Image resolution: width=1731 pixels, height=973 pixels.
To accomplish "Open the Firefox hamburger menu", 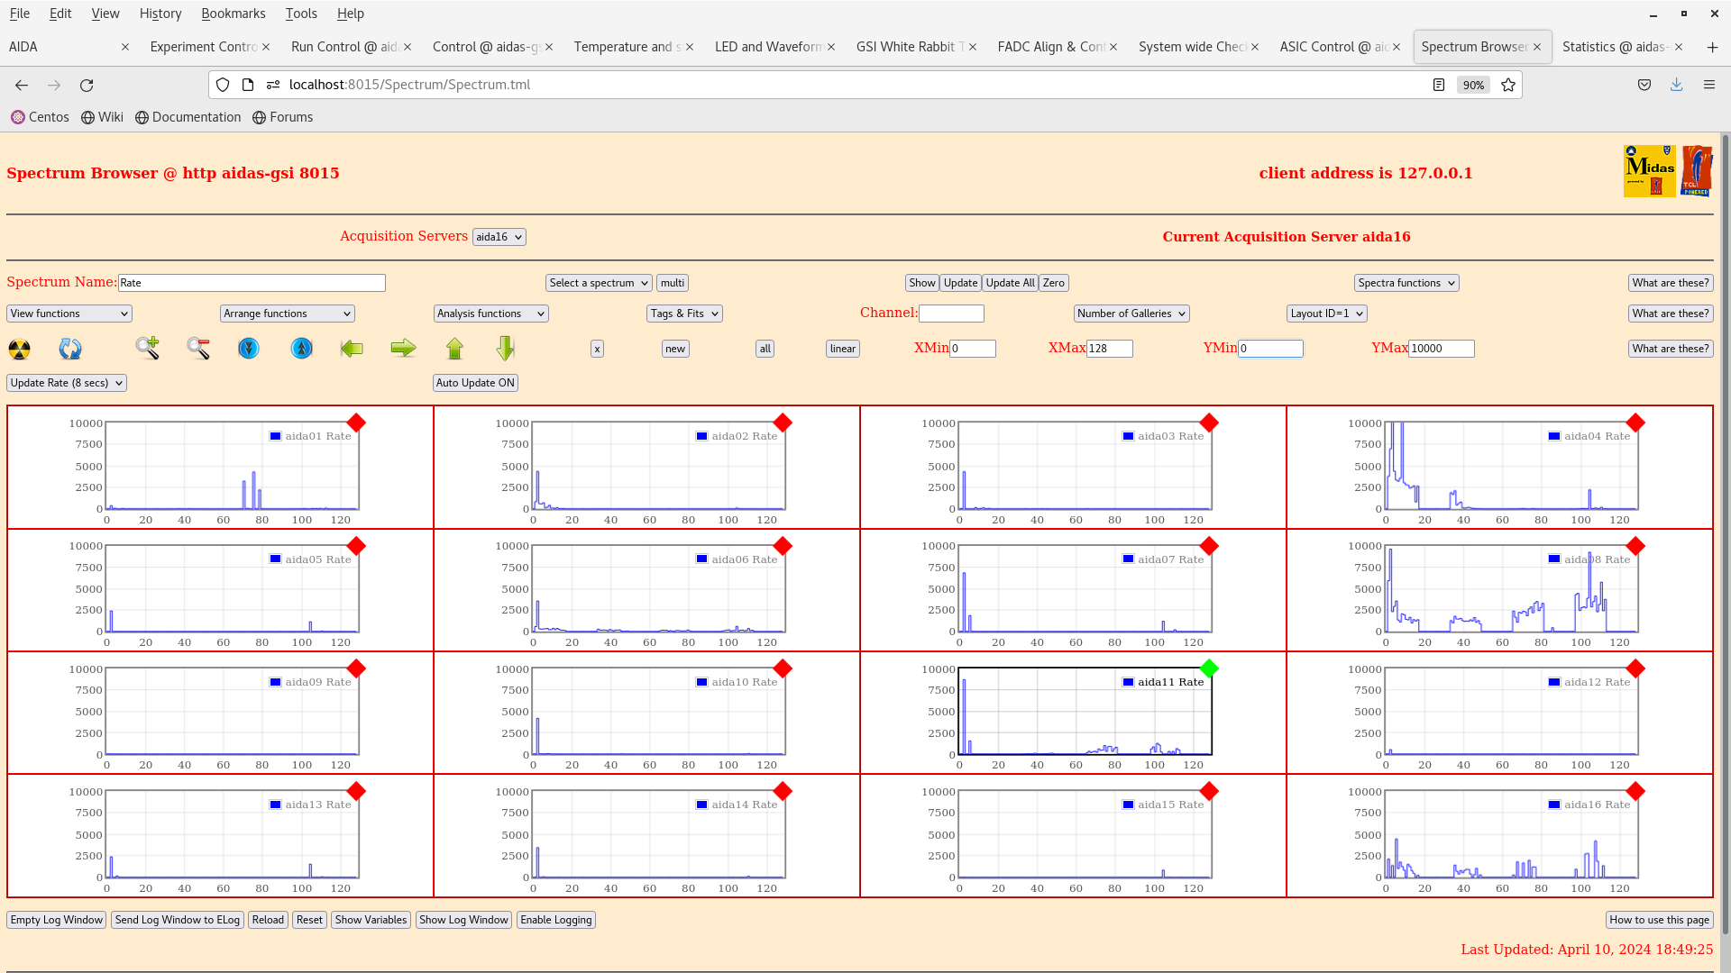I will pos(1708,85).
